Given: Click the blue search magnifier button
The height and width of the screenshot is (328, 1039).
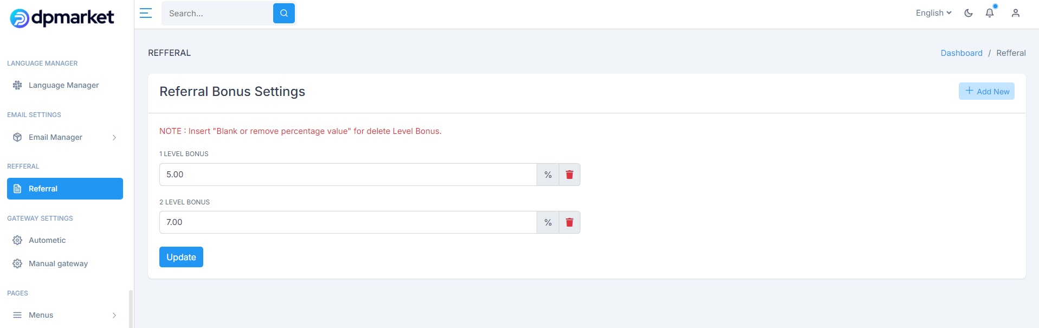Looking at the screenshot, I should point(284,13).
